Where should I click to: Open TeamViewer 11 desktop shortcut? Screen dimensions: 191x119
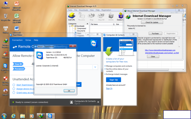tap(5, 68)
